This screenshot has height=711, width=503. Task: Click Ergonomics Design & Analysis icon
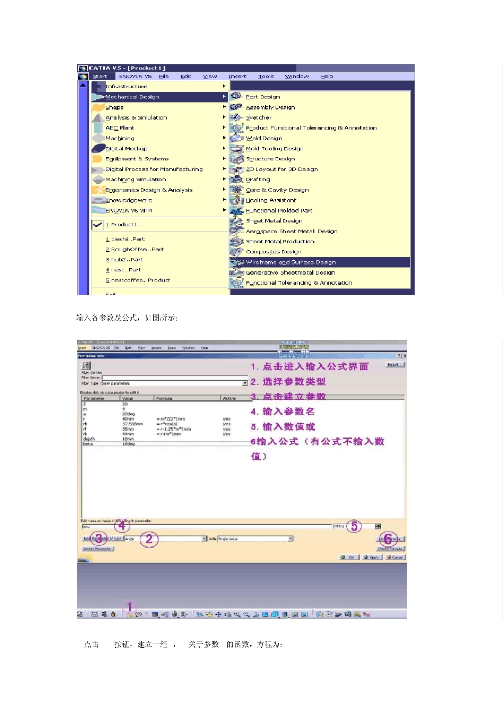[98, 189]
